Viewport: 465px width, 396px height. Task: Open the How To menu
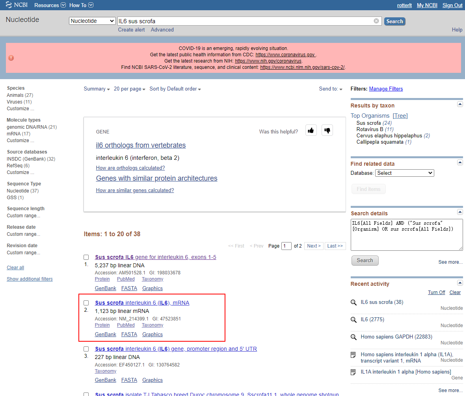pyautogui.click(x=81, y=5)
